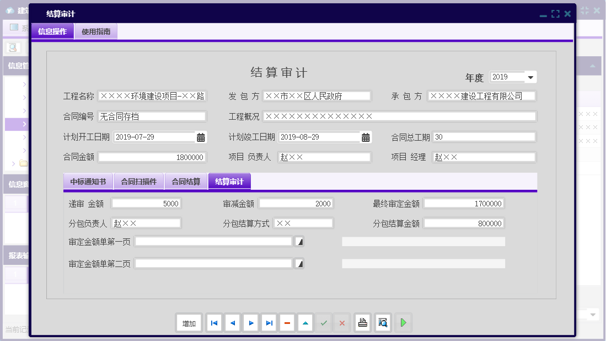Go to the next record
The image size is (606, 341).
coord(250,323)
